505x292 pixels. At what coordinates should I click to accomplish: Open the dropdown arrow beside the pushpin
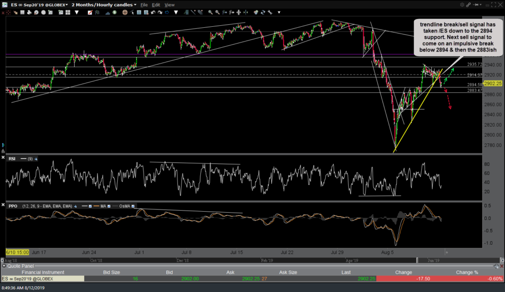coord(480,5)
